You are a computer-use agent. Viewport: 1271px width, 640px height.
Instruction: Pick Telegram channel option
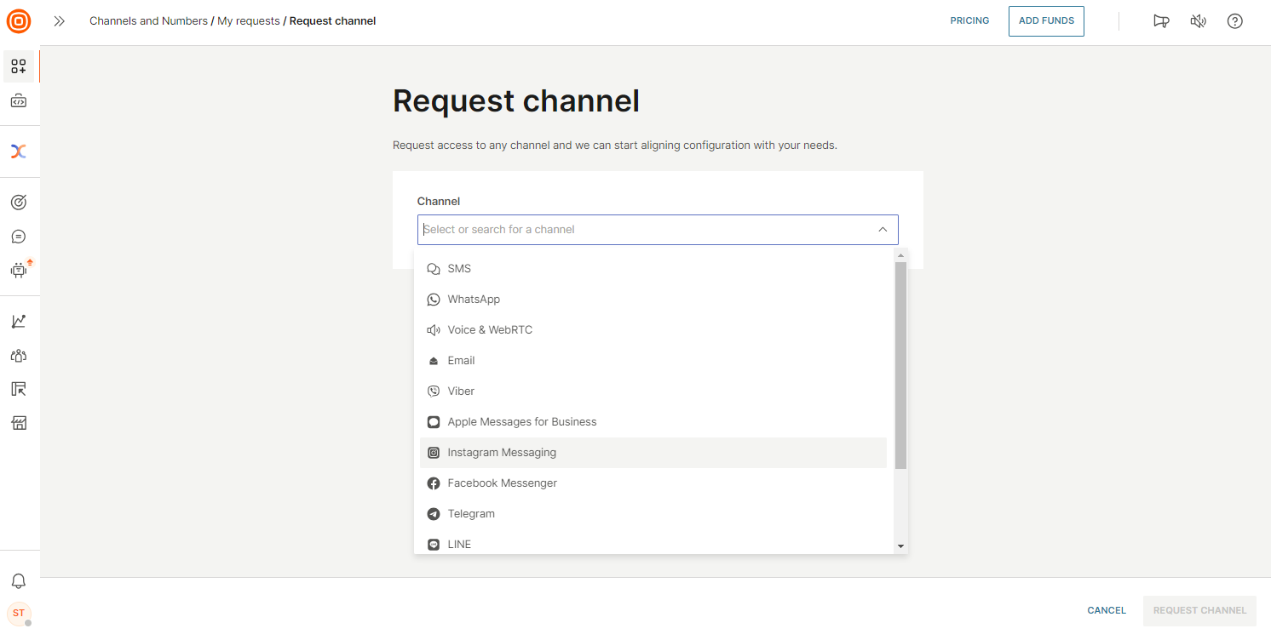653,514
